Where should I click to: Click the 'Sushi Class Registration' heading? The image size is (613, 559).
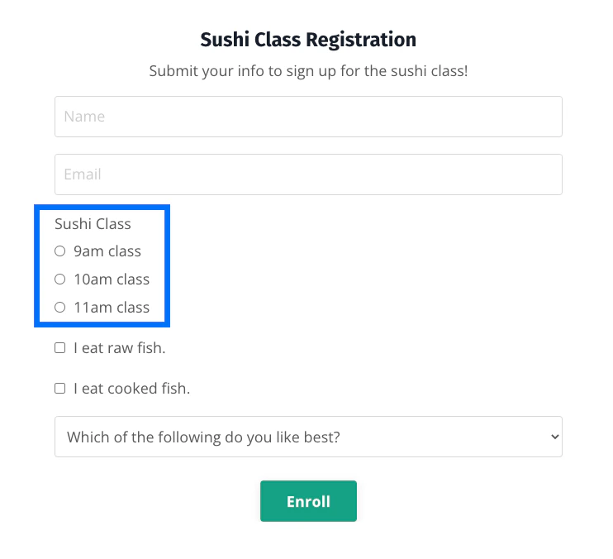(x=308, y=39)
